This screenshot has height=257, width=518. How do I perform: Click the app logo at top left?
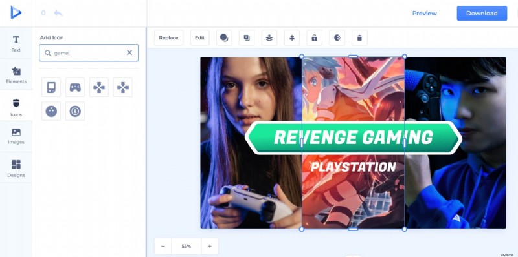(x=16, y=13)
